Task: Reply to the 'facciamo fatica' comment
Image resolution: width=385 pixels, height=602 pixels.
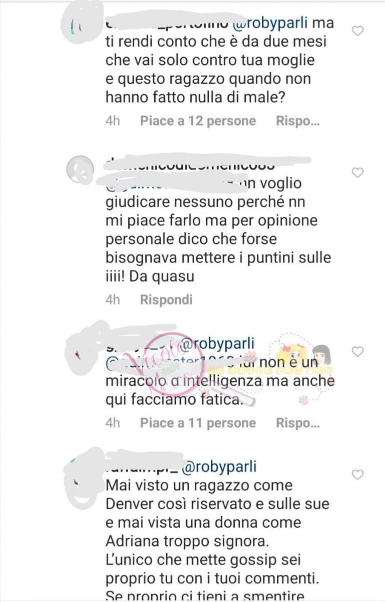Action: pyautogui.click(x=297, y=423)
